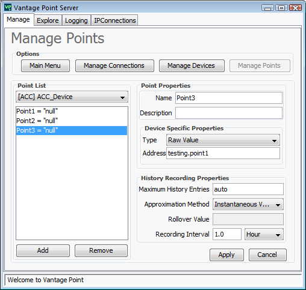
Task: Remove the selected point
Action: [101, 250]
